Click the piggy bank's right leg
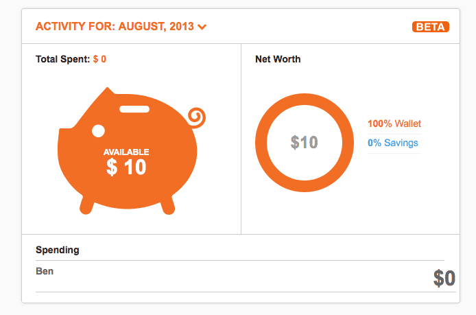 tap(167, 205)
